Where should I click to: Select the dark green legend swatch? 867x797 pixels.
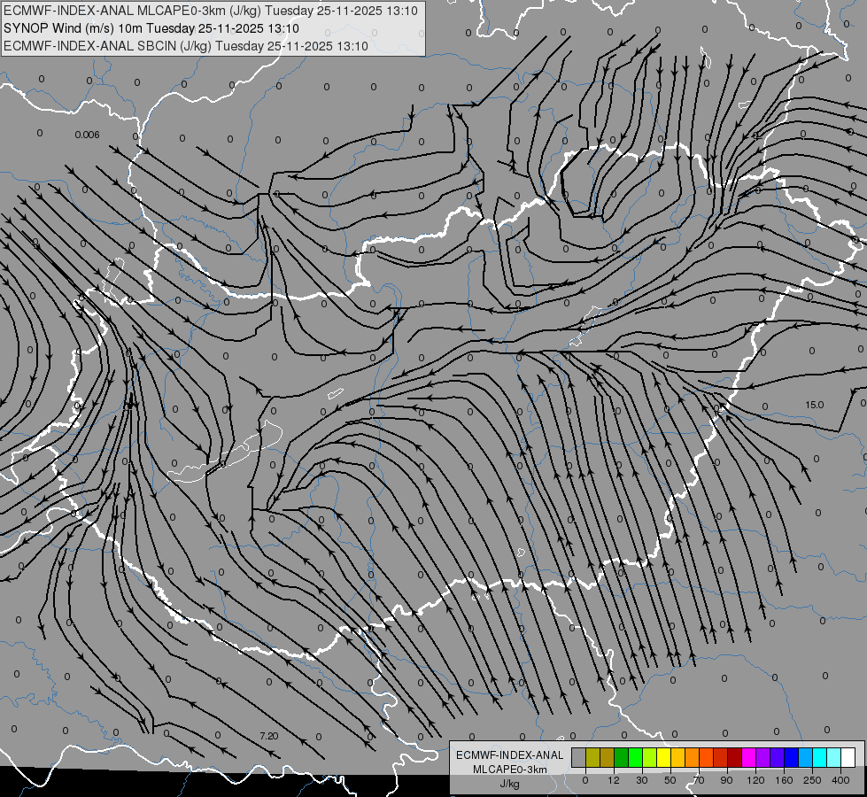click(622, 758)
